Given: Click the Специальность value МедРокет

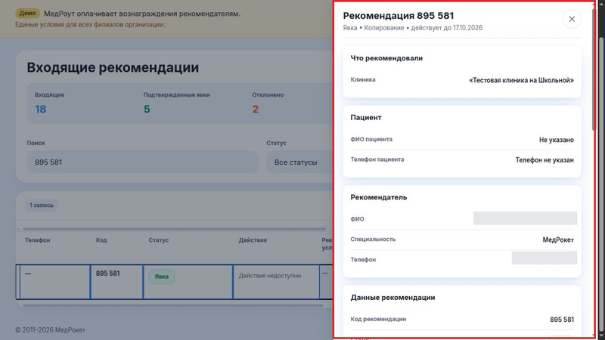Looking at the screenshot, I should [x=558, y=240].
